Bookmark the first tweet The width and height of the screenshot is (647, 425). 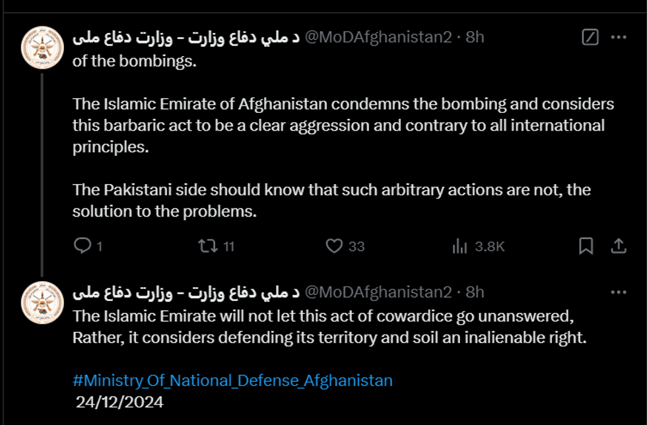point(586,246)
